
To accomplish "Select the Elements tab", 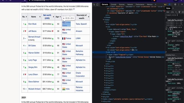I will 105,5.
